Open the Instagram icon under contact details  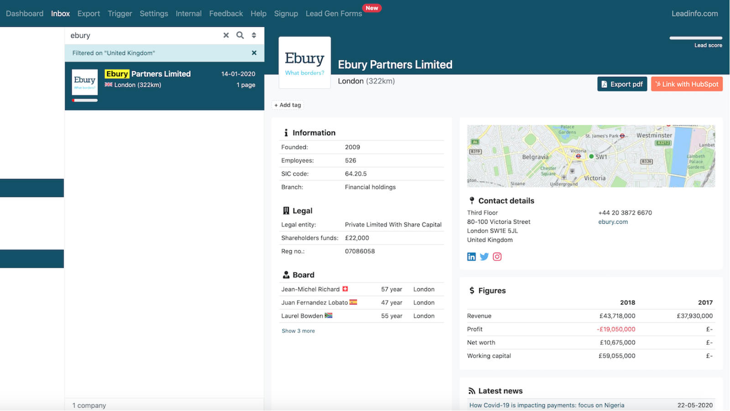(497, 257)
